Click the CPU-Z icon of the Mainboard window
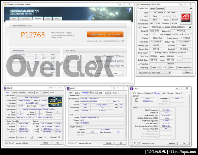 (68, 88)
